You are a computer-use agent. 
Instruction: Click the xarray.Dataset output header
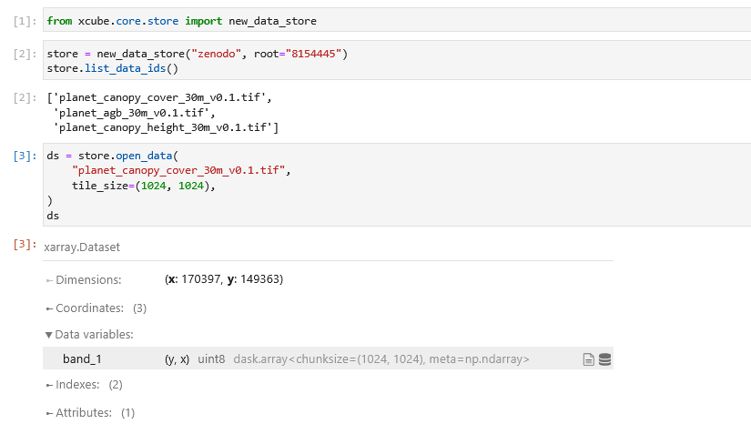pos(82,247)
